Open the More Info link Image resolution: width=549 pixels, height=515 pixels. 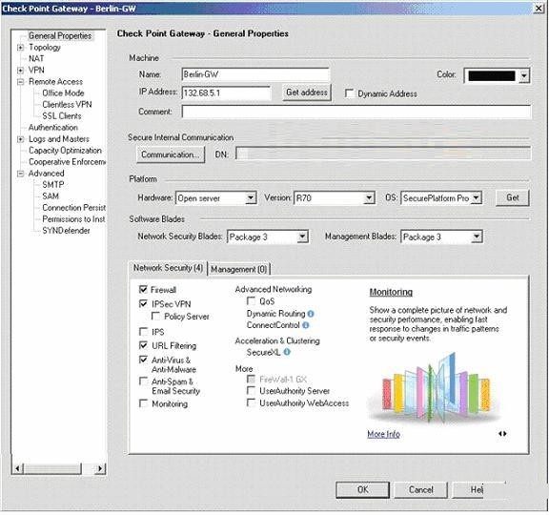(383, 434)
